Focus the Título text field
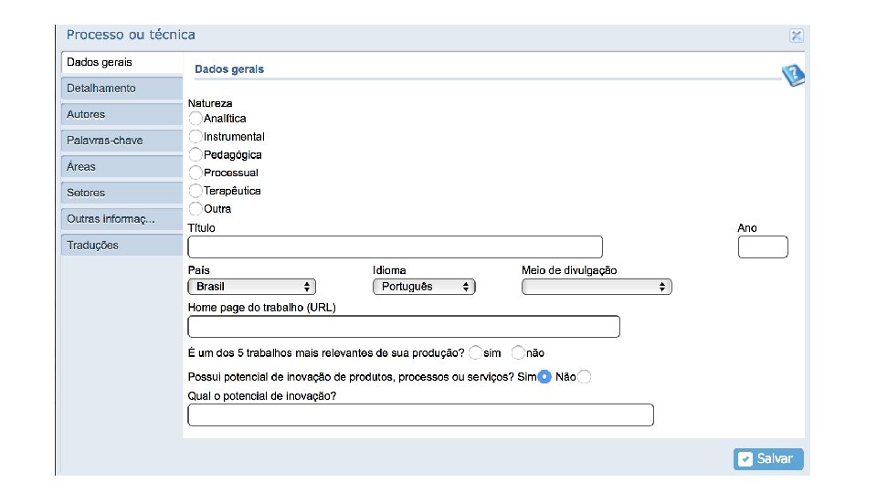Screen dimensions: 877x493 coord(396,247)
